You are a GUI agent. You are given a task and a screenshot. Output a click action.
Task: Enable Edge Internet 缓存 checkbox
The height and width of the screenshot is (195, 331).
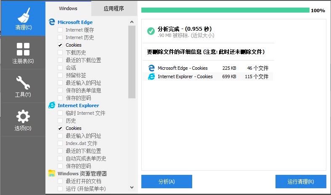tap(60, 30)
